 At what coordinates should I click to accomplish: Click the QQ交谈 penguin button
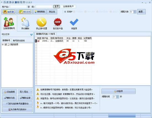point(9,12)
